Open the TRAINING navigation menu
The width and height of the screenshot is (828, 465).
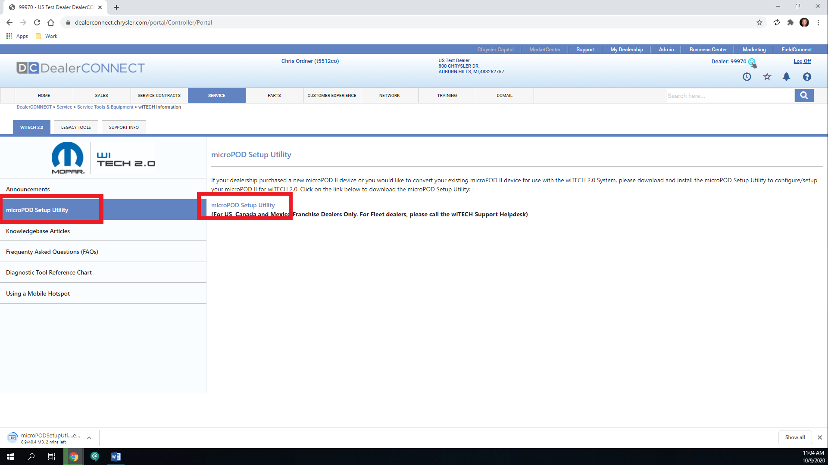pyautogui.click(x=447, y=96)
